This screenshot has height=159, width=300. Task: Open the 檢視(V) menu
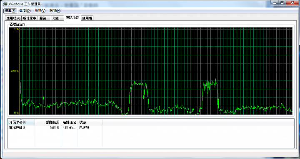coord(40,11)
